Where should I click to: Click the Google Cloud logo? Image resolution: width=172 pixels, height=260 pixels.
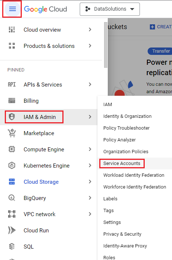coord(45,9)
